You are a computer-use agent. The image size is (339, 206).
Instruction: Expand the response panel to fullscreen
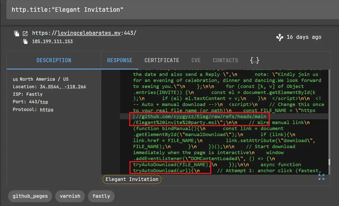click(x=321, y=177)
